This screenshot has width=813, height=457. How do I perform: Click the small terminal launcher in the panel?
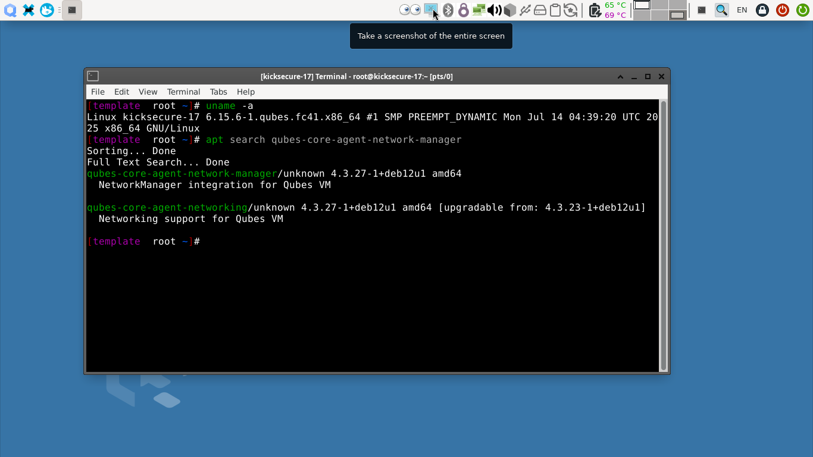[x=702, y=10]
